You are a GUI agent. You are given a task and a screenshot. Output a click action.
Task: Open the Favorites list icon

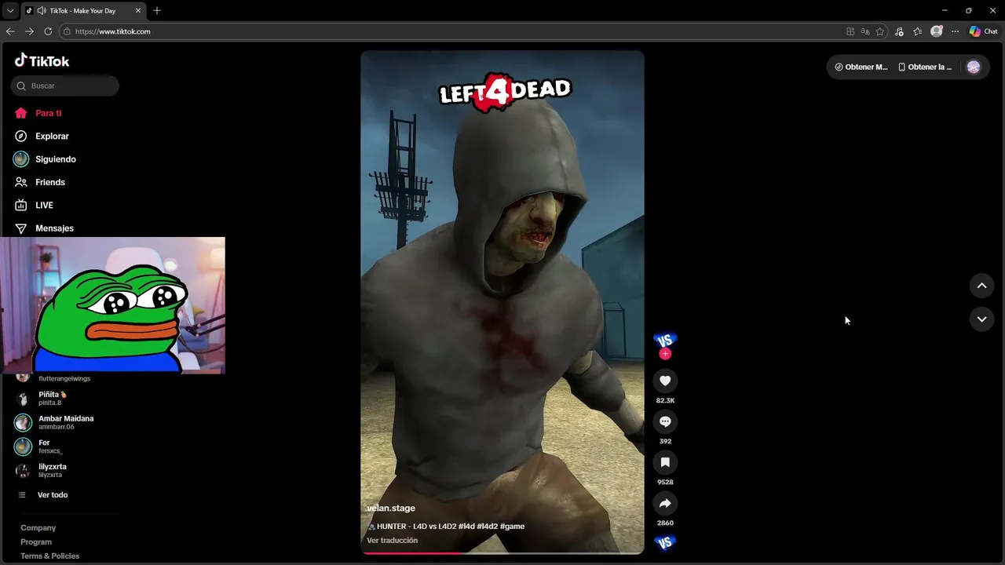pyautogui.click(x=918, y=31)
